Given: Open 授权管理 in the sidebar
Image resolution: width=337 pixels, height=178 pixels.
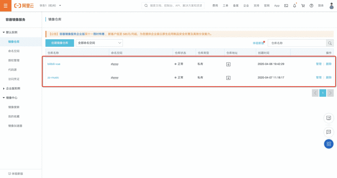Looking at the screenshot, I should pos(14,60).
